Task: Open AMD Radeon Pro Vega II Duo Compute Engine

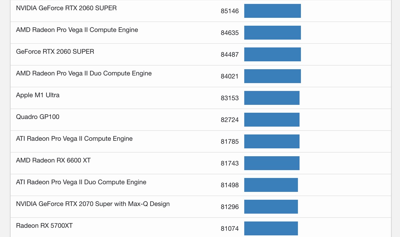Action: pyautogui.click(x=84, y=74)
